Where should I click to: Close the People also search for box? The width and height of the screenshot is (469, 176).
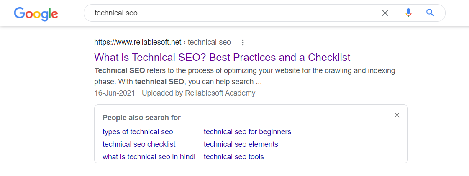tap(397, 115)
